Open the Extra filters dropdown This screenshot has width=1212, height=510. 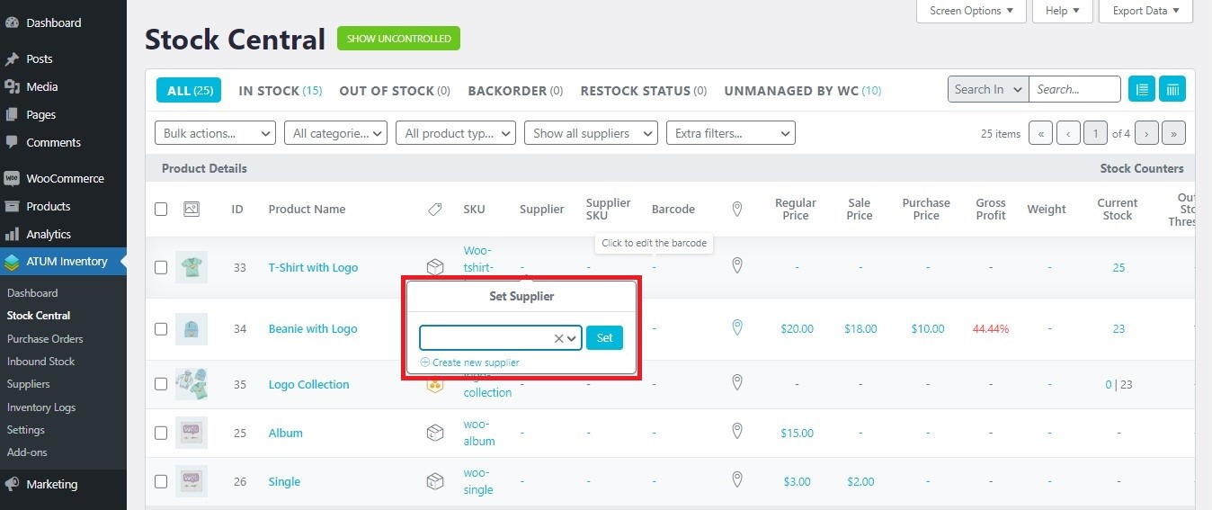coord(731,133)
